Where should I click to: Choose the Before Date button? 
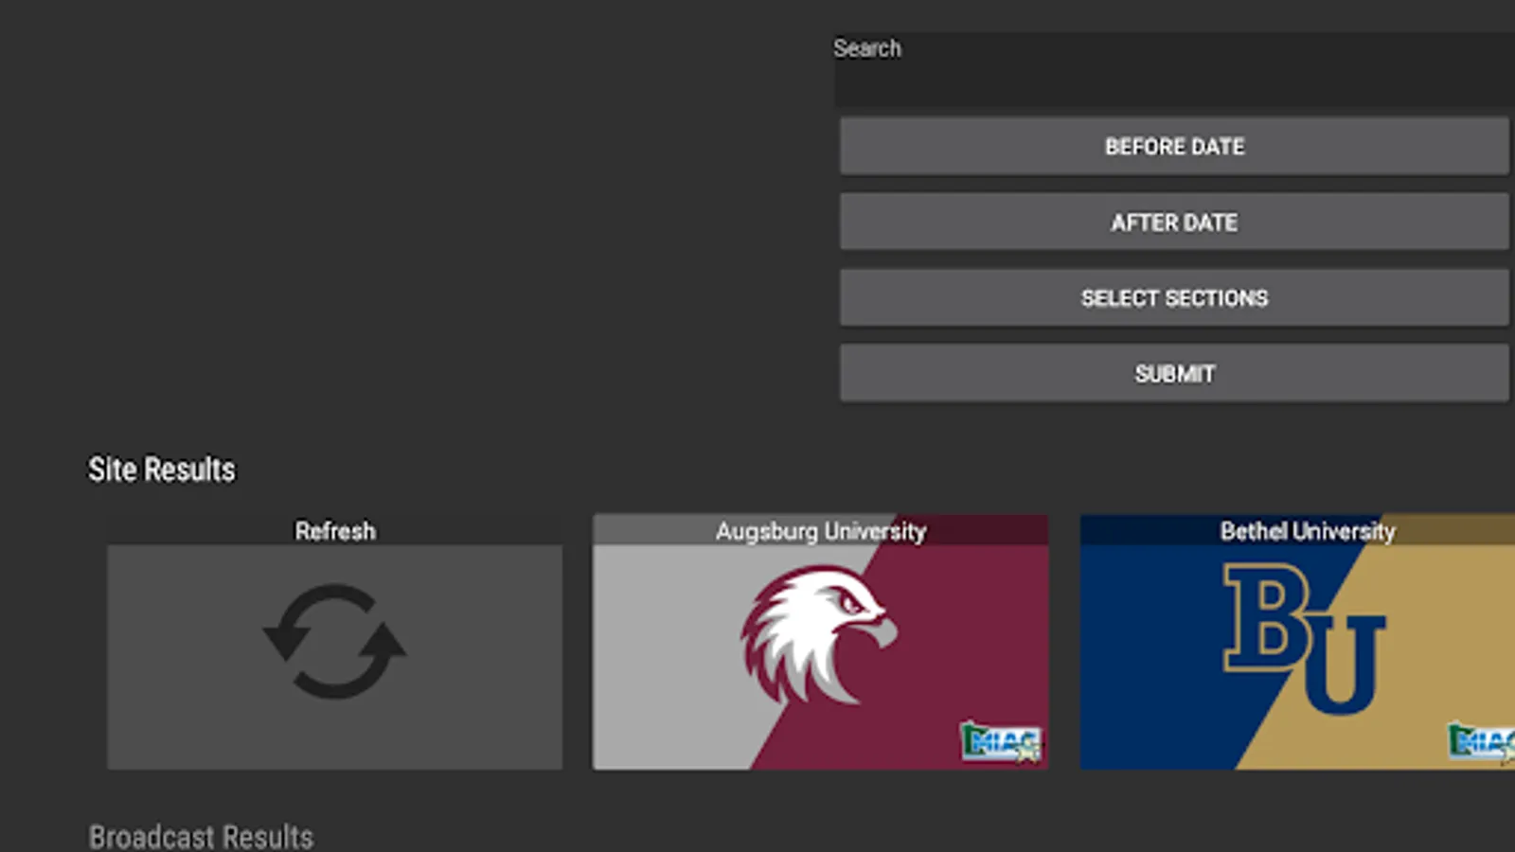pos(1174,146)
